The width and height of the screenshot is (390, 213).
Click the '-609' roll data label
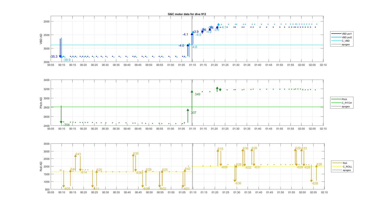point(224,167)
